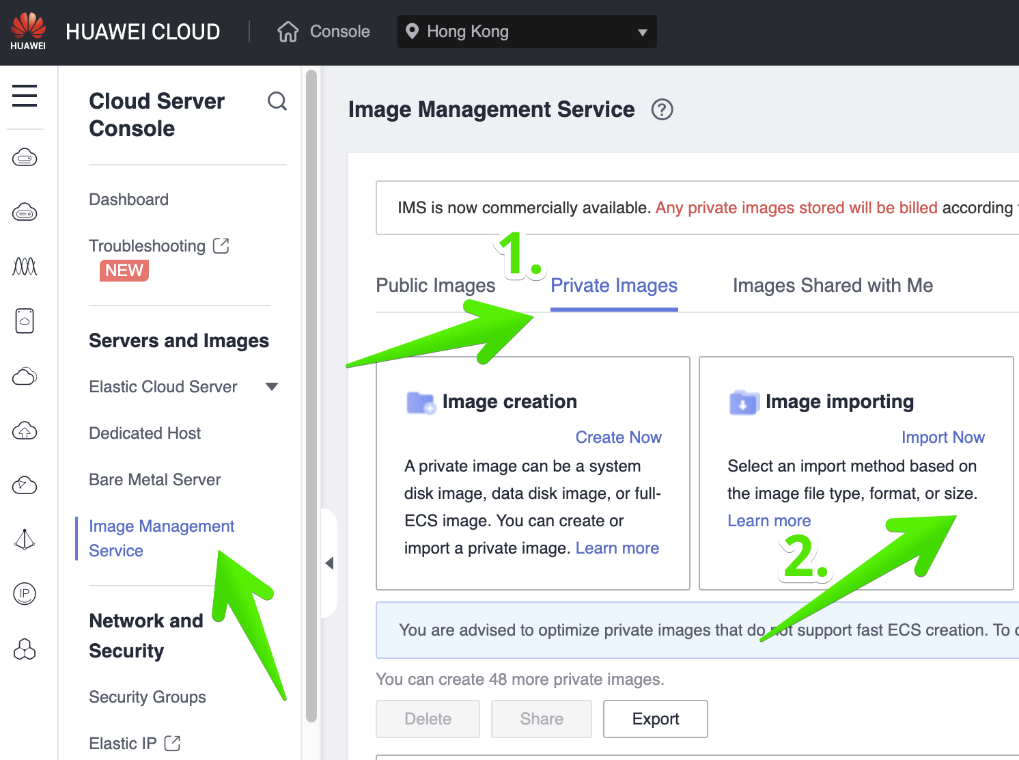Switch to the Public Images tab
The height and width of the screenshot is (760, 1019).
[436, 286]
